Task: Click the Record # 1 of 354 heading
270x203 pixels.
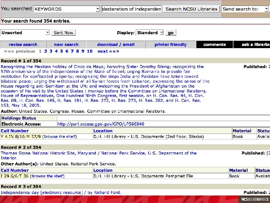Action: point(21,61)
